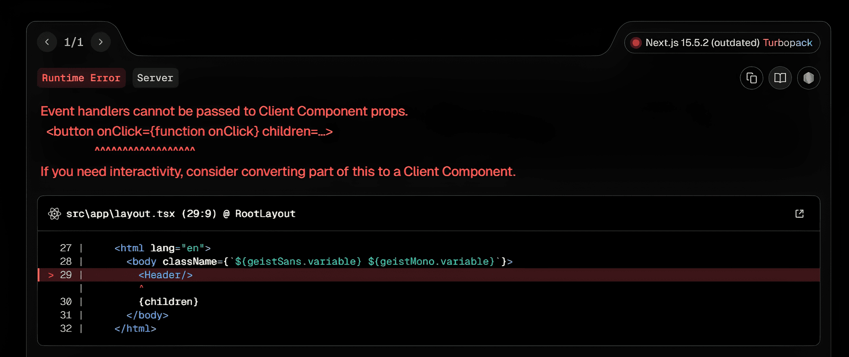Click the 1/1 error counter
Image resolution: width=849 pixels, height=357 pixels.
73,42
